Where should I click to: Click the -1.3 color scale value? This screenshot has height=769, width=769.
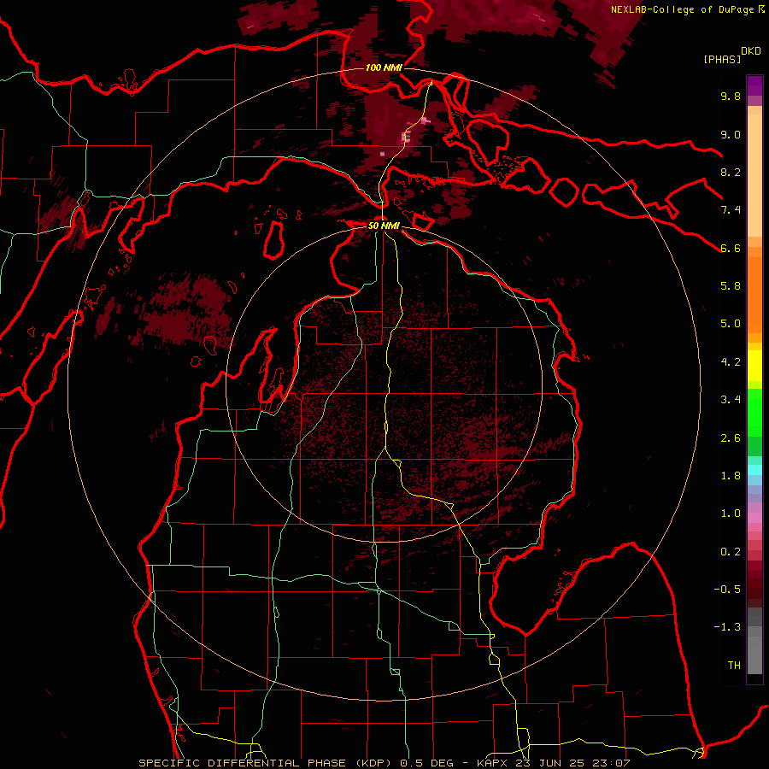[727, 627]
